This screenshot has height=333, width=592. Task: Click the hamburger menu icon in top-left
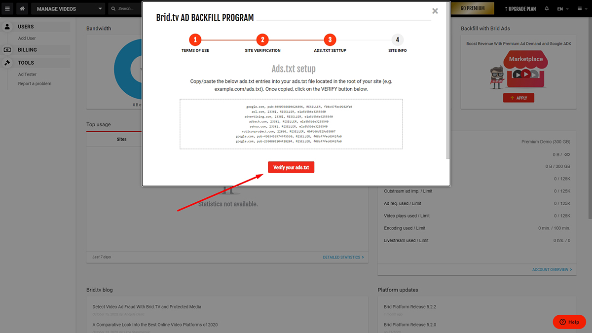pos(7,8)
